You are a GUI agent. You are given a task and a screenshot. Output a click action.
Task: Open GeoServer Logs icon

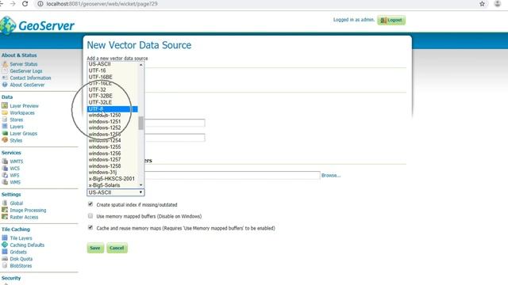coord(5,70)
